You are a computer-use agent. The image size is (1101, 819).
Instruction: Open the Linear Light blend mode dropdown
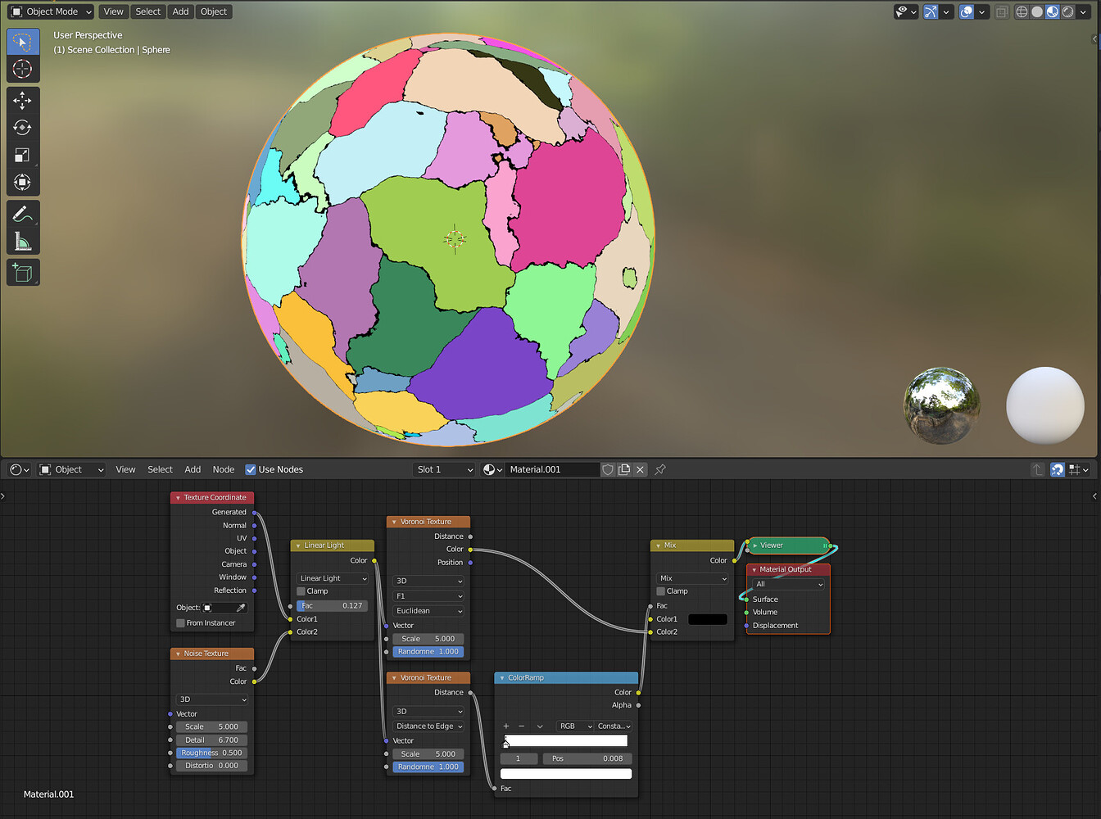[331, 578]
